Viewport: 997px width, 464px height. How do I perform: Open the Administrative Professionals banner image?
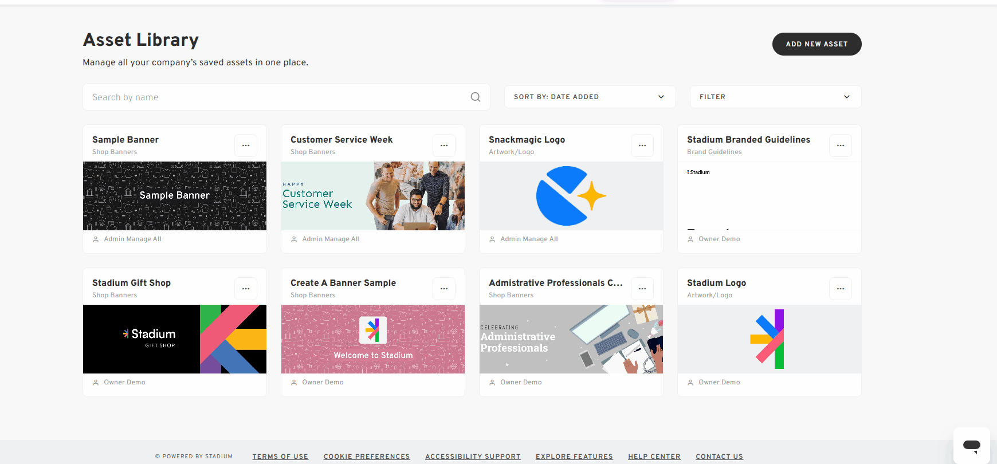coord(571,339)
